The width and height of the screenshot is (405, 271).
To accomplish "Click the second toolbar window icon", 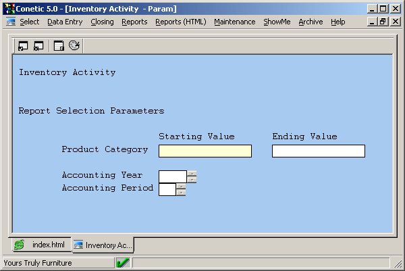I will pyautogui.click(x=38, y=46).
